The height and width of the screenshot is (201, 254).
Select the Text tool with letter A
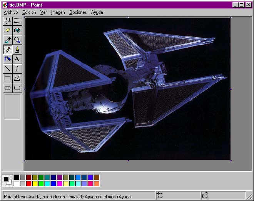[x=17, y=59]
